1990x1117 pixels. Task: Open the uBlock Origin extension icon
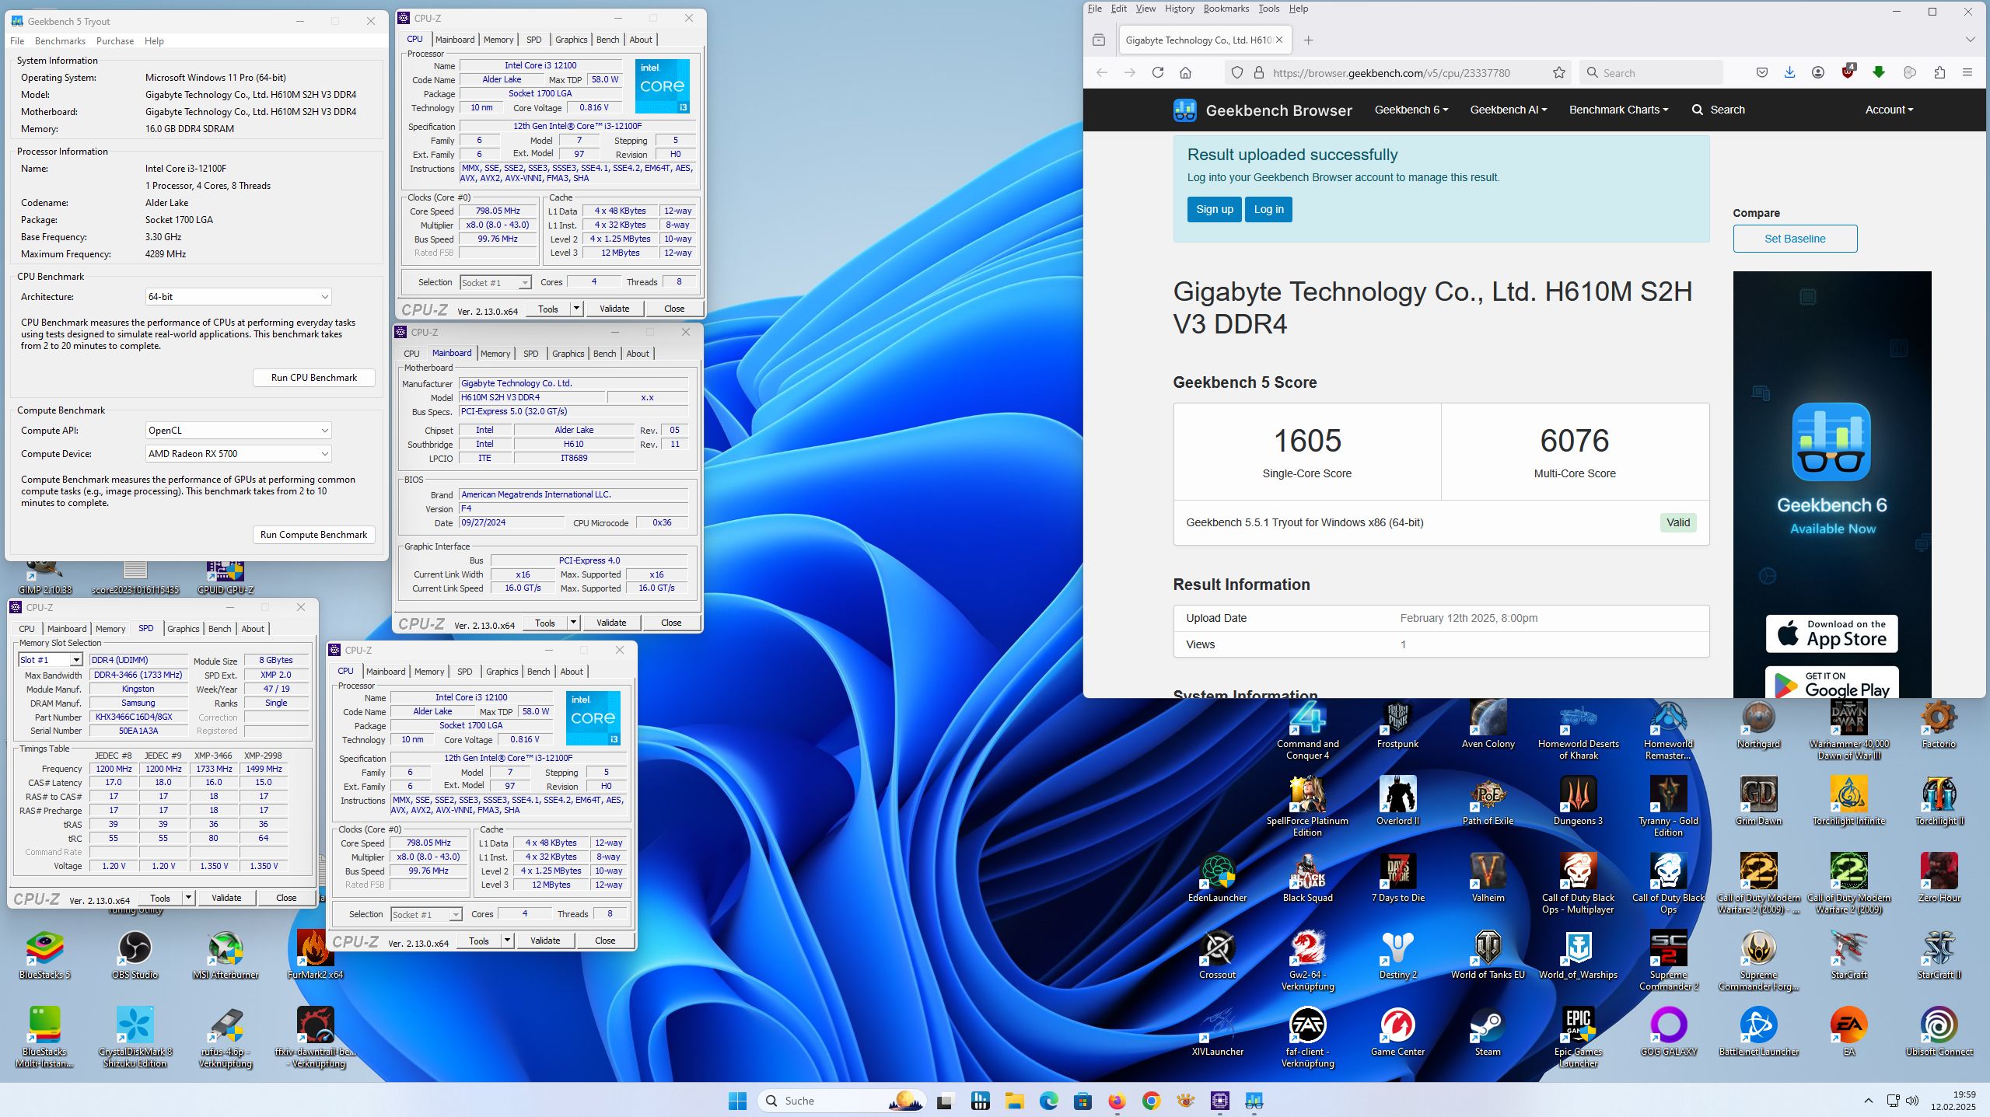click(x=1848, y=72)
